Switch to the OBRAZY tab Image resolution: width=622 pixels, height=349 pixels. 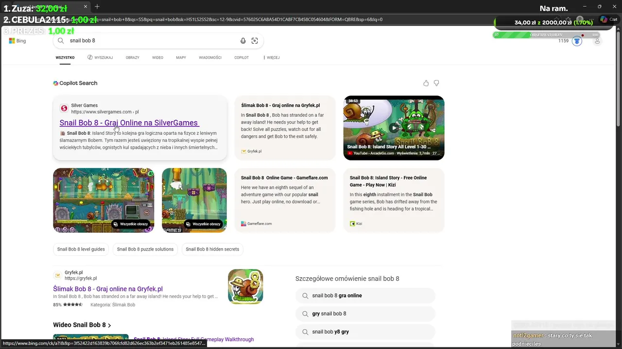pyautogui.click(x=132, y=58)
